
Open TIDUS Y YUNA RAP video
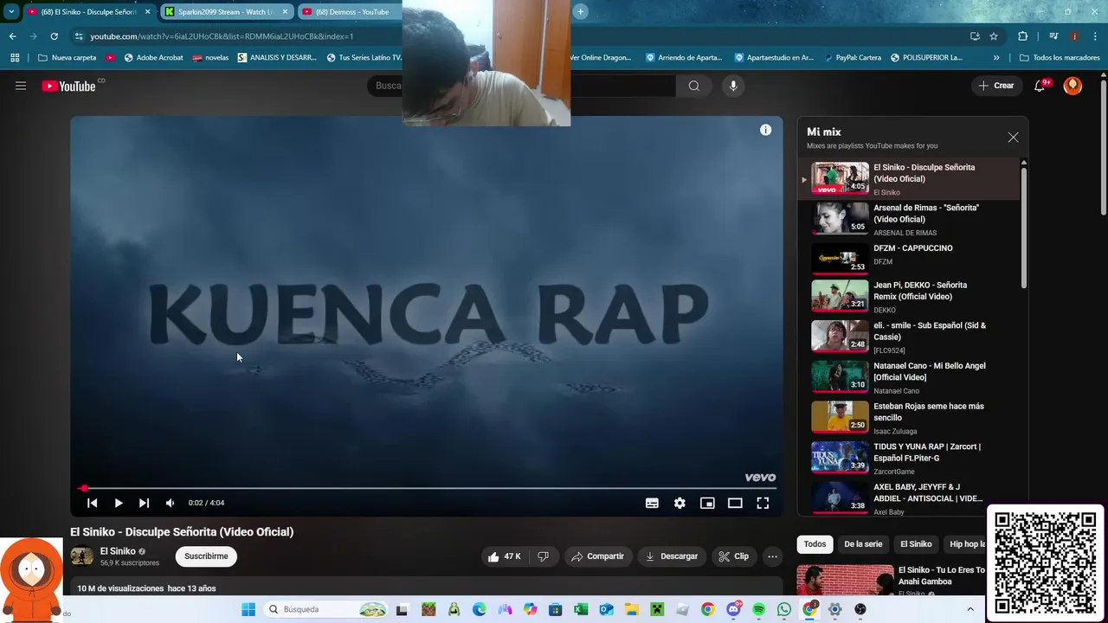coord(909,458)
